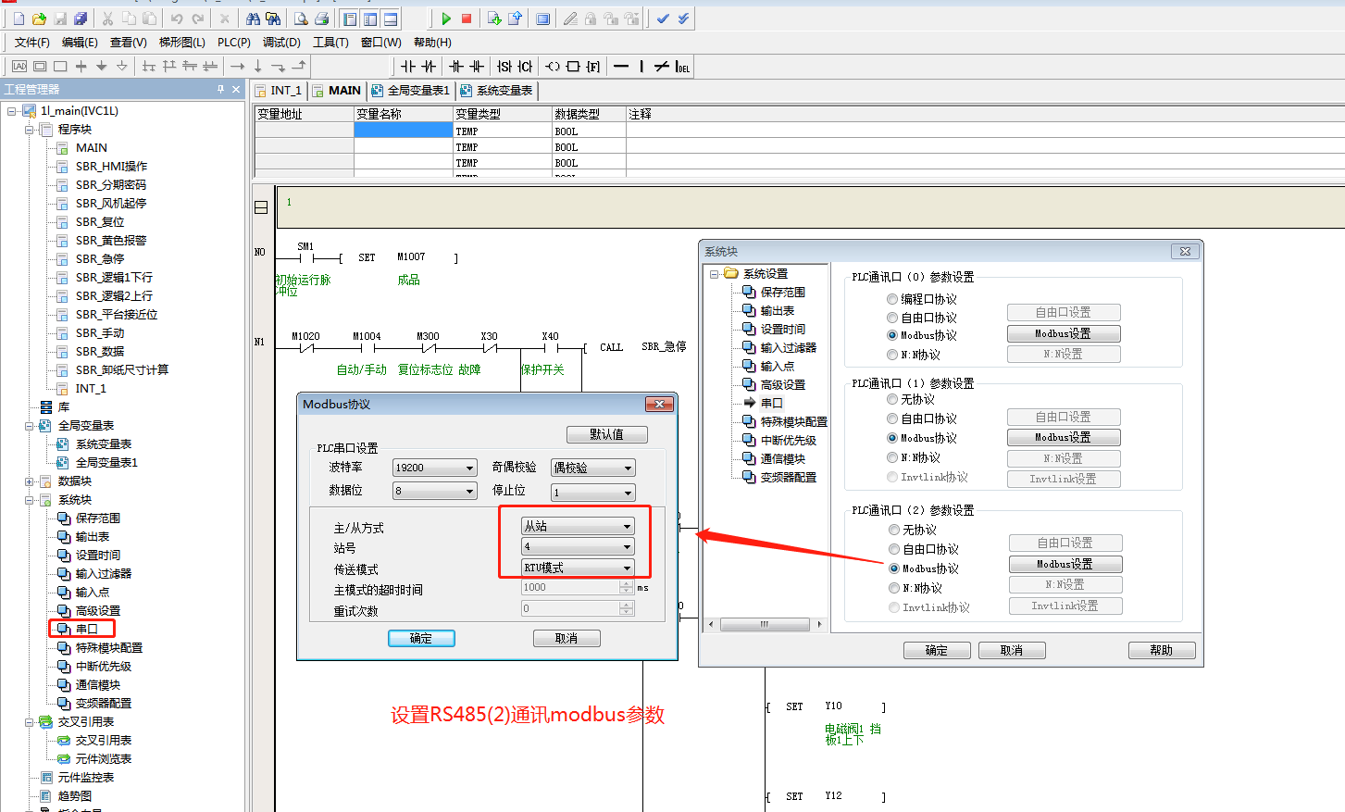Select SBR_急停 in the project tree
1345x812 pixels.
pos(100,259)
